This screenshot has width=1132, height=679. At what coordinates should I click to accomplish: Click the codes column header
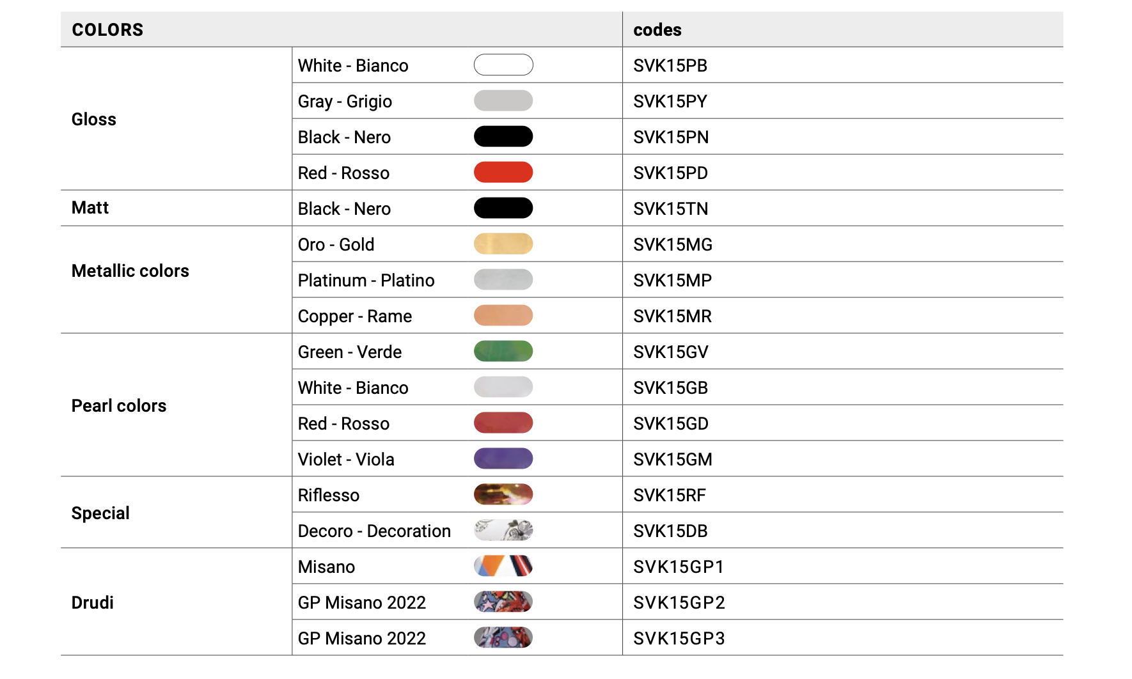(657, 30)
